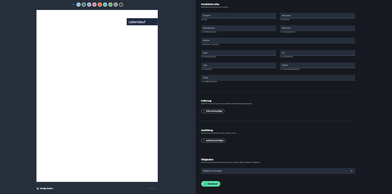Image resolution: width=392 pixels, height=194 pixels.
Task: Click the Ausbildung section heading
Action: coord(207,130)
